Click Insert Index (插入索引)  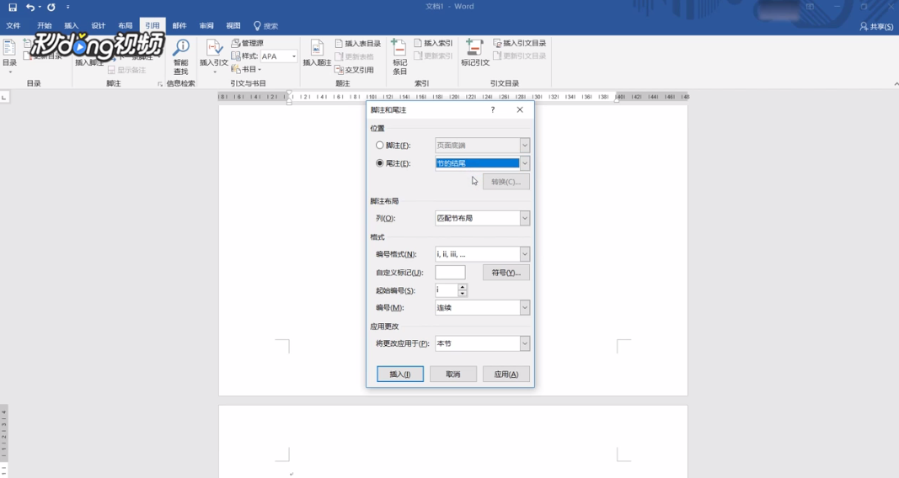(x=433, y=43)
